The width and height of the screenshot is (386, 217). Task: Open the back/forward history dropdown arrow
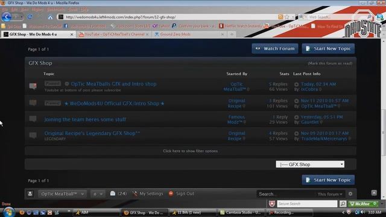coord(22,17)
